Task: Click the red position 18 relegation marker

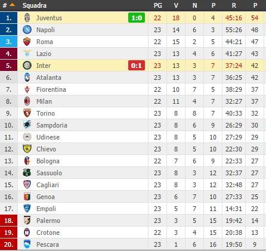Action: click(x=8, y=221)
